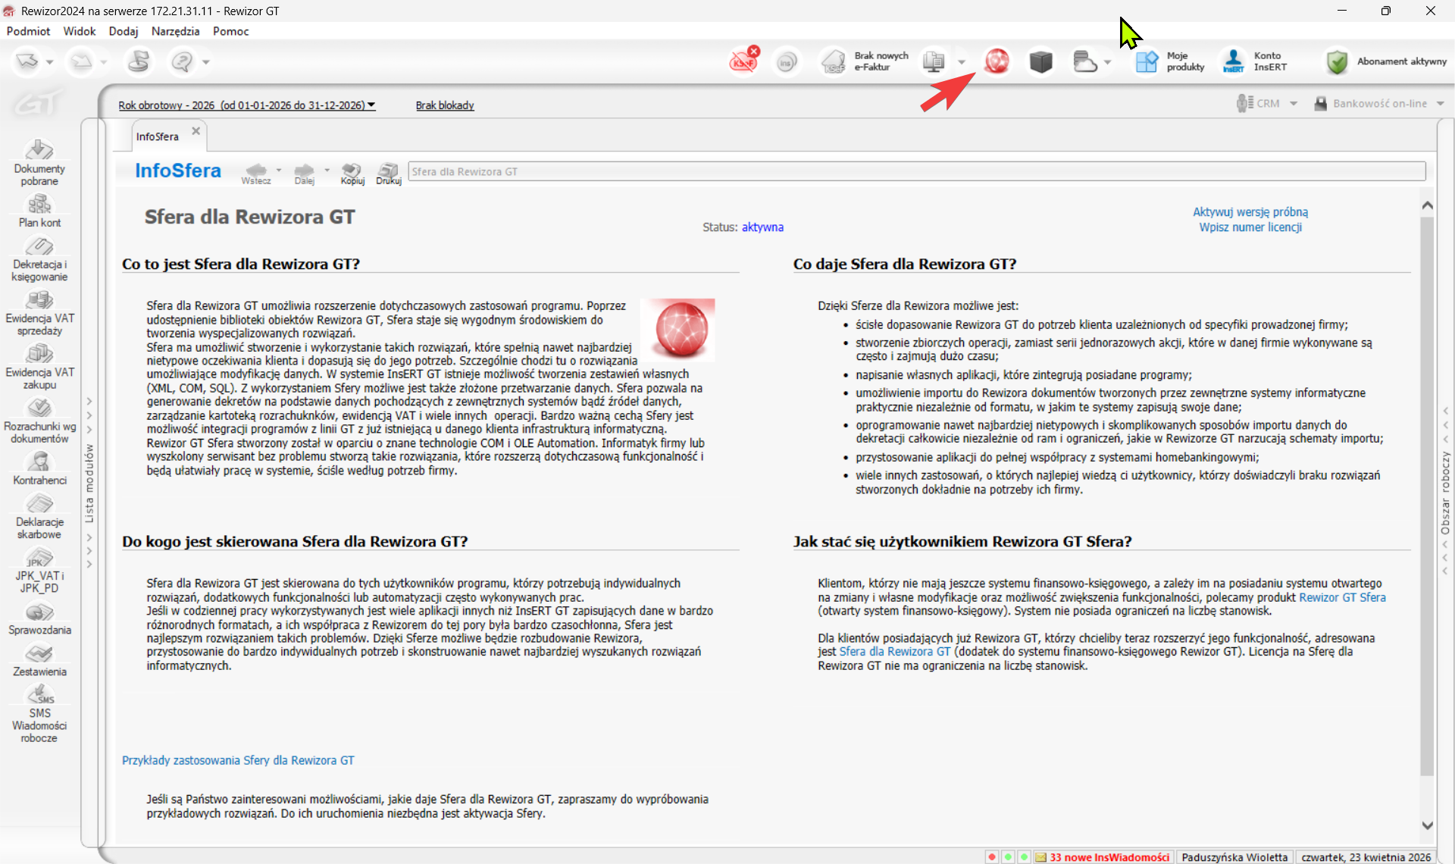Click the help question bubble toolbar icon
This screenshot has height=864, width=1455.
pos(182,61)
